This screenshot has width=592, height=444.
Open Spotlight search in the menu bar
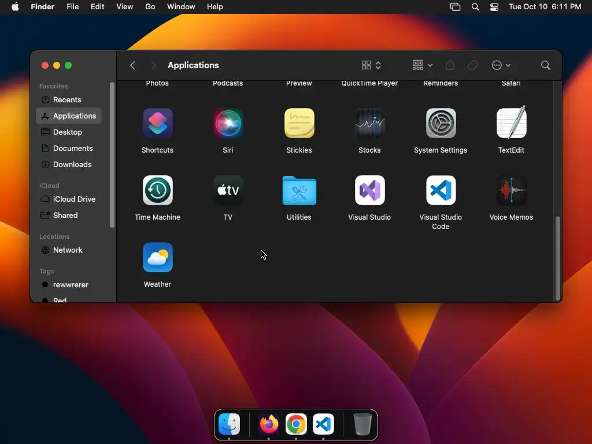(475, 7)
